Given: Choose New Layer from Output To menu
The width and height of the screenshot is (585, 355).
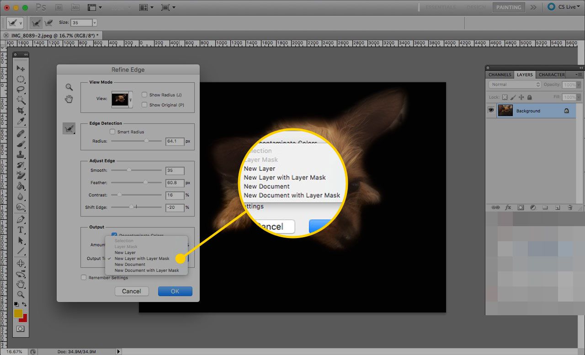Looking at the screenshot, I should click(125, 253).
